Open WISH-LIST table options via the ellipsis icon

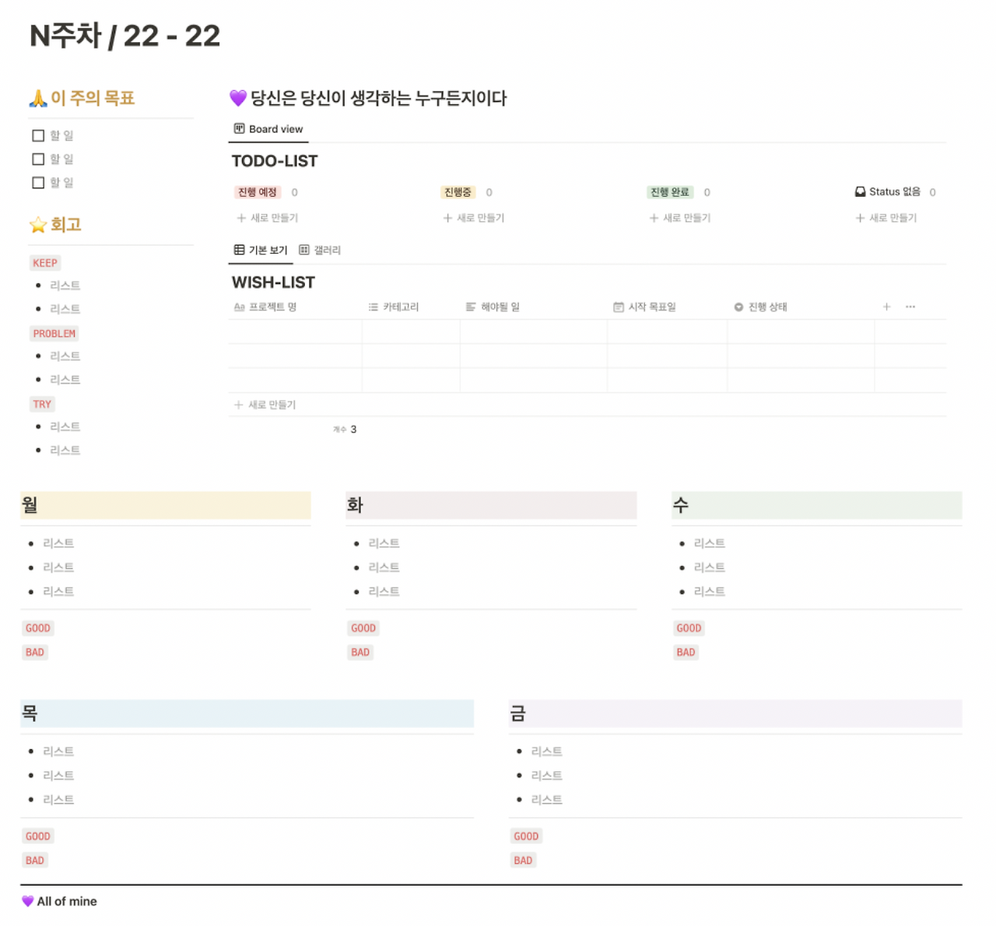910,307
